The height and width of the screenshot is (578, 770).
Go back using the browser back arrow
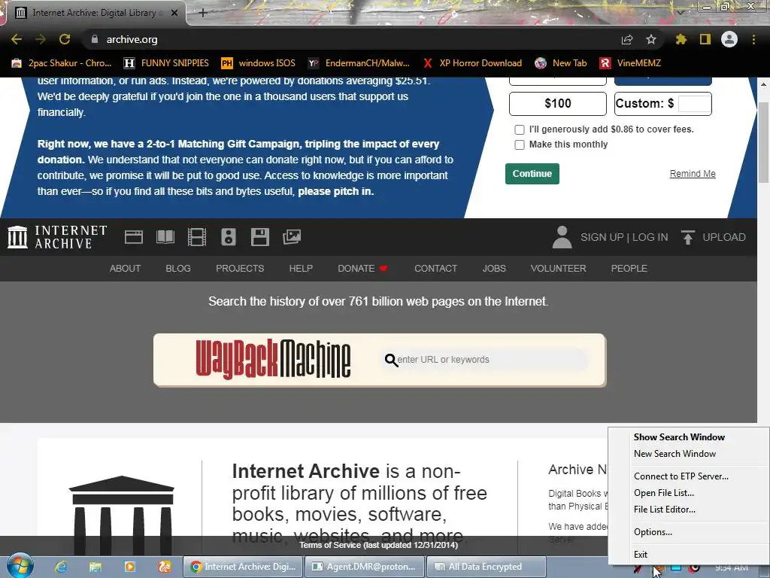click(x=17, y=39)
